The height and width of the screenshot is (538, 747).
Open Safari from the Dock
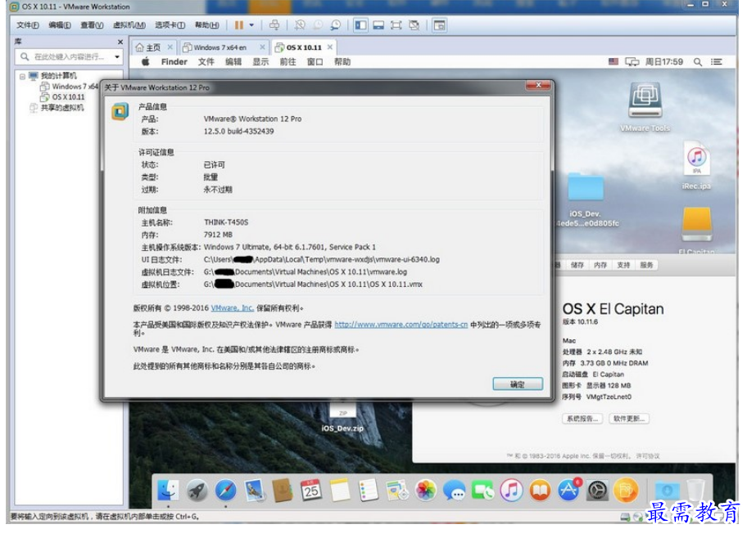click(x=225, y=491)
